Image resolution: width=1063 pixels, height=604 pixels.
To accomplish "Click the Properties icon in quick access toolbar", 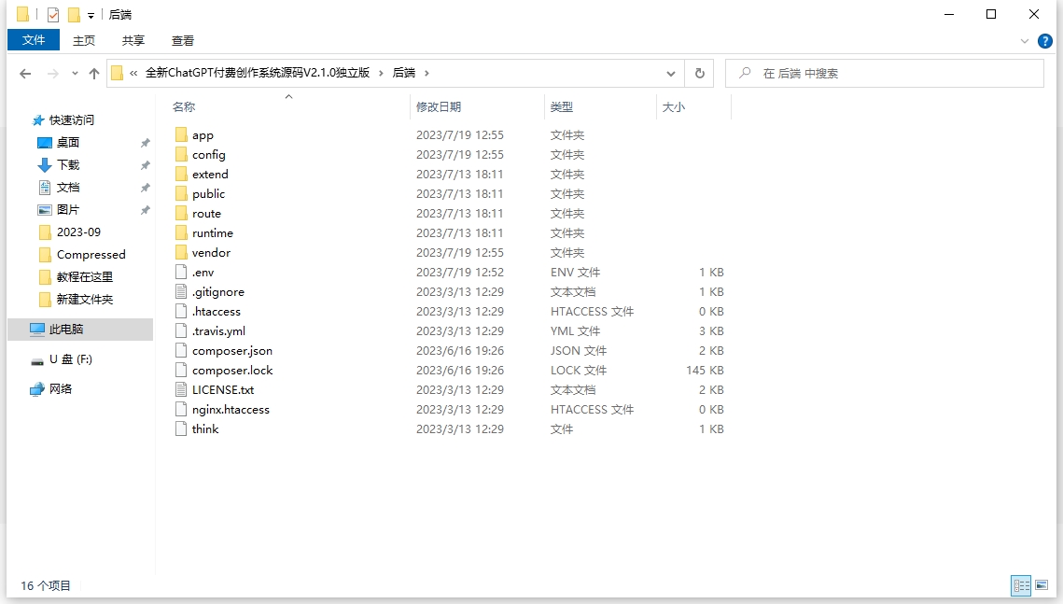I will click(53, 14).
